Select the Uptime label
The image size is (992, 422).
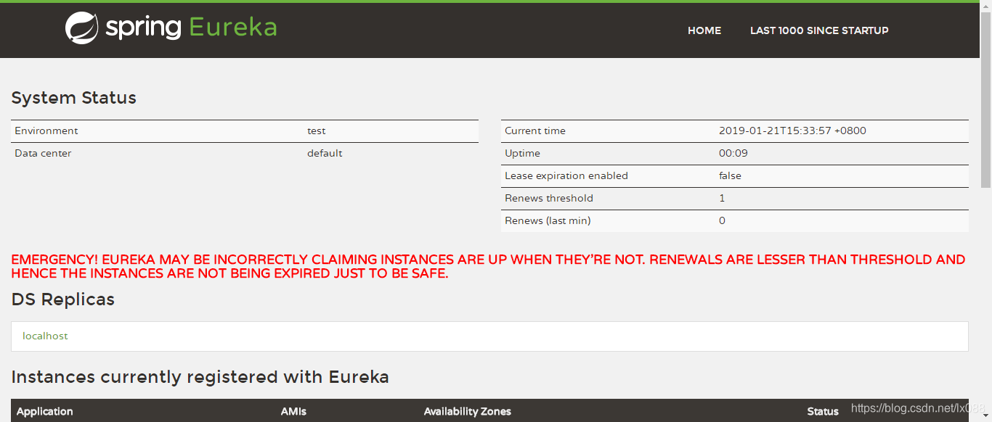522,153
